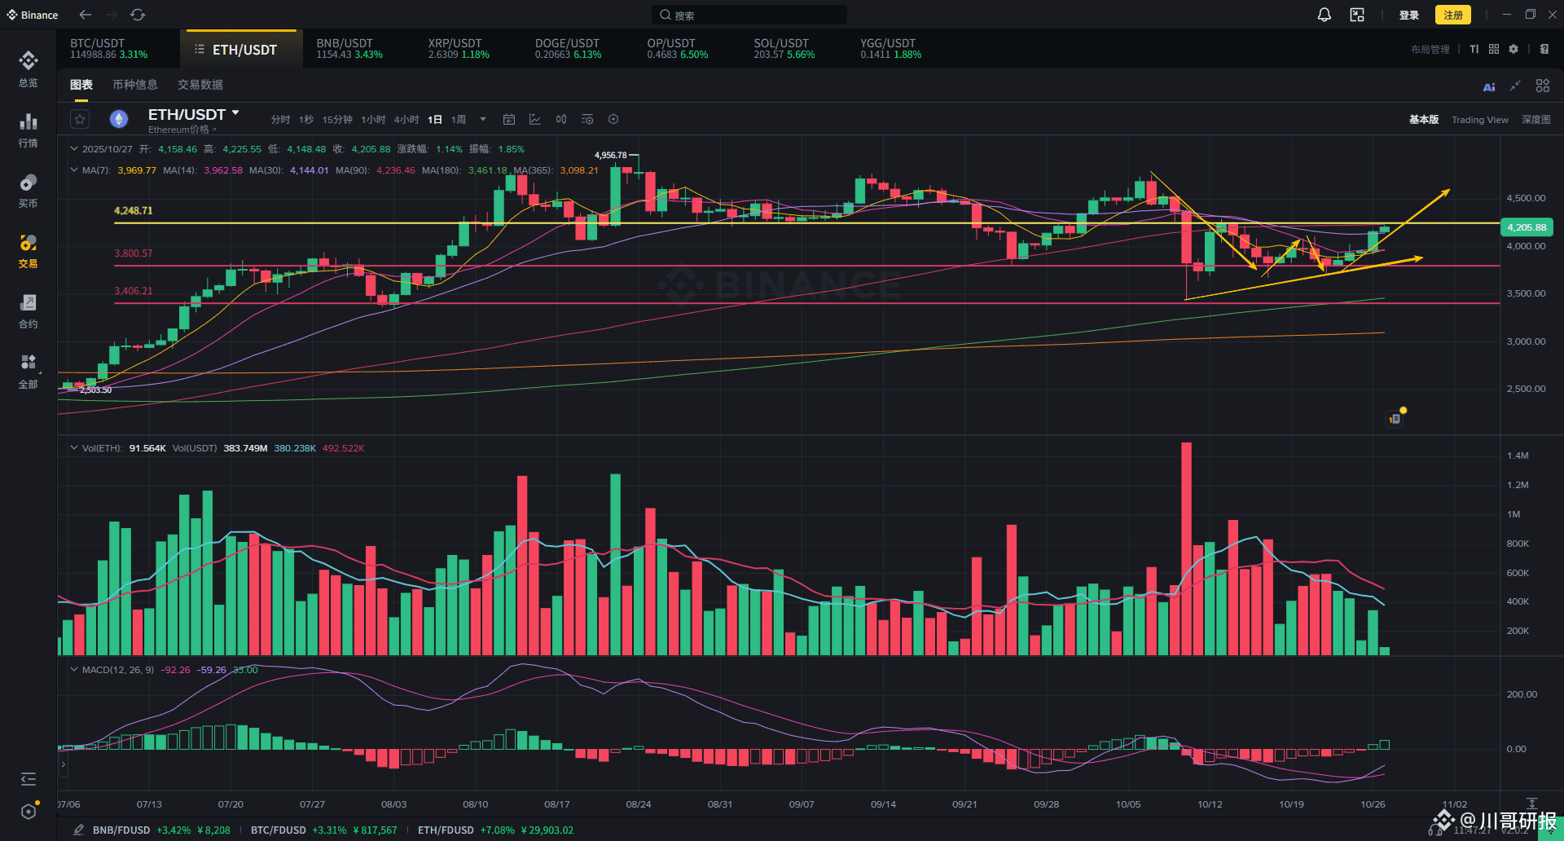Open the grid layout icon in top bar
Image resolution: width=1564 pixels, height=841 pixels.
(1494, 49)
